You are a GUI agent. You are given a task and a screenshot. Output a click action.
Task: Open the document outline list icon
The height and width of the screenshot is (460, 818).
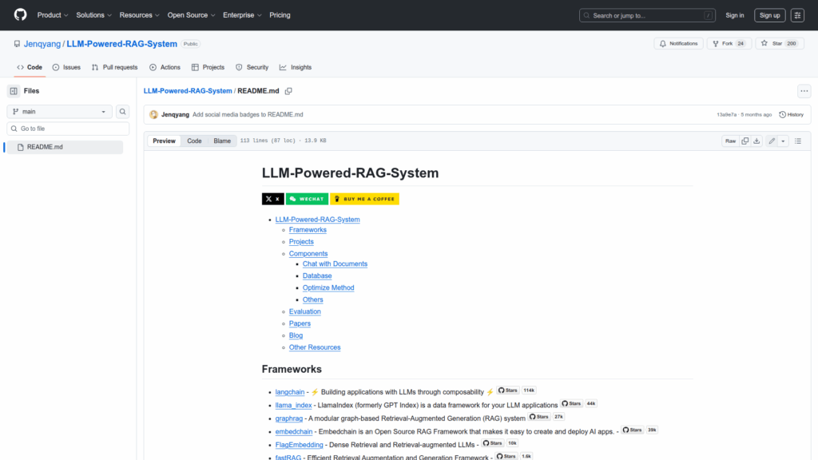pos(798,141)
